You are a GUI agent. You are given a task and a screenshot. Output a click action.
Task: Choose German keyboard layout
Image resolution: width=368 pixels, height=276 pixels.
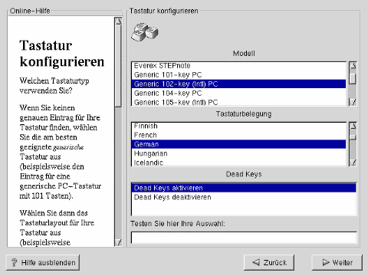click(238, 144)
